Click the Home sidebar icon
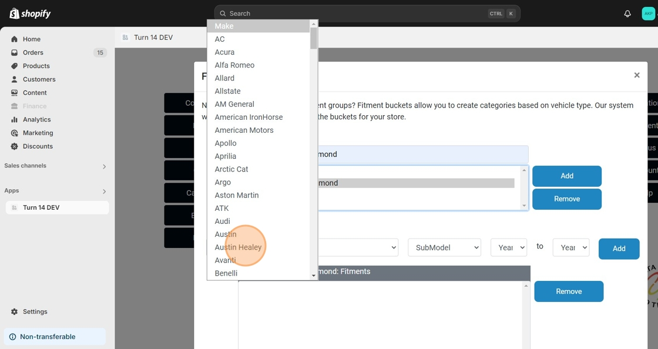 coord(14,39)
